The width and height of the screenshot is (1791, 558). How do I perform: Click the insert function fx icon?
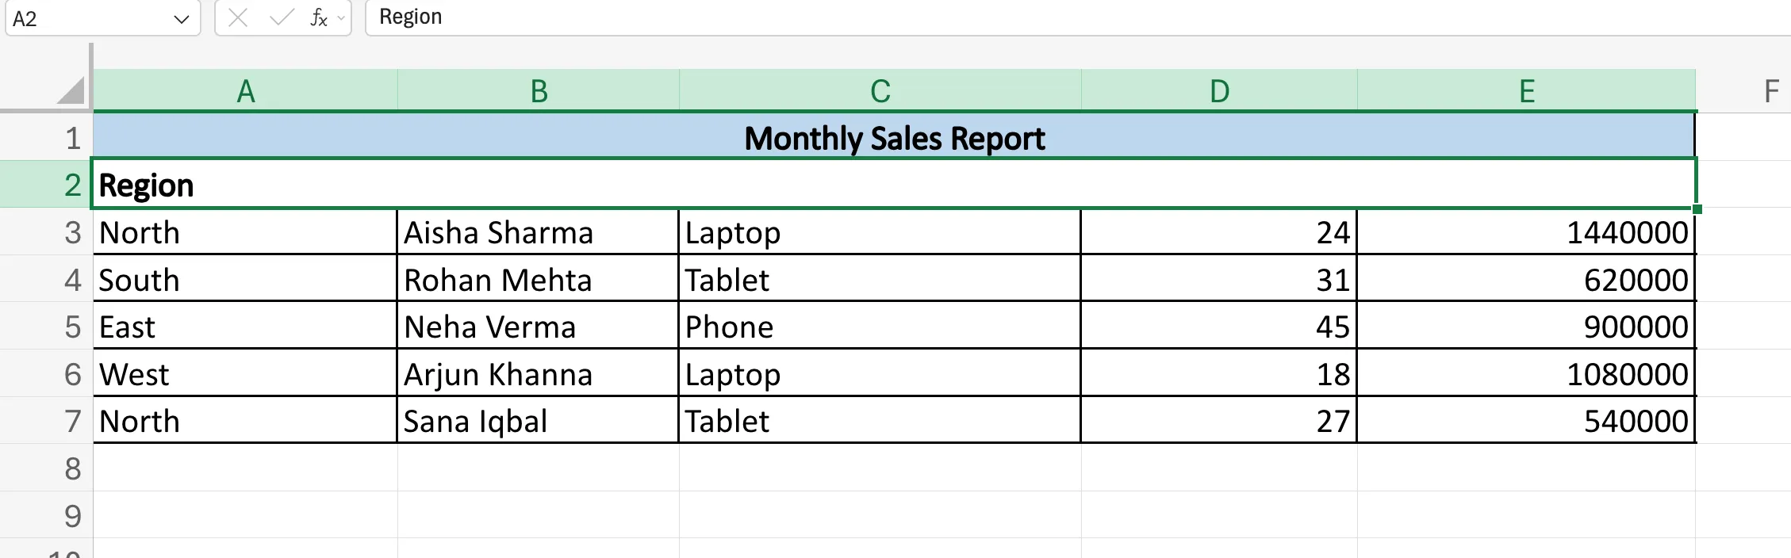[318, 17]
